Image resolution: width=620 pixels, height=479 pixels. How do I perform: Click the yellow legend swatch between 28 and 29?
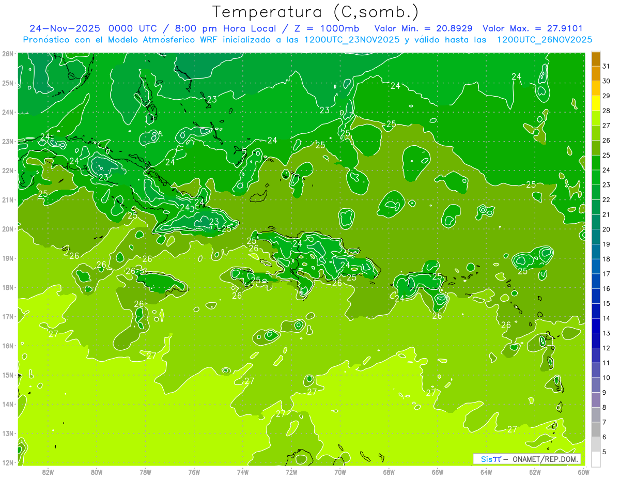tap(596, 103)
